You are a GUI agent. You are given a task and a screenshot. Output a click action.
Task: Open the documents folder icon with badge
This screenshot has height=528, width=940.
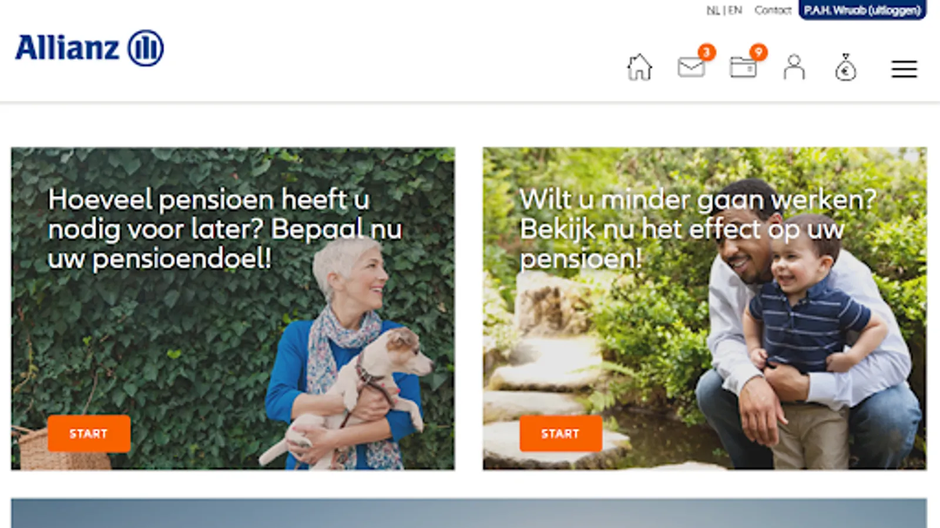[743, 67]
